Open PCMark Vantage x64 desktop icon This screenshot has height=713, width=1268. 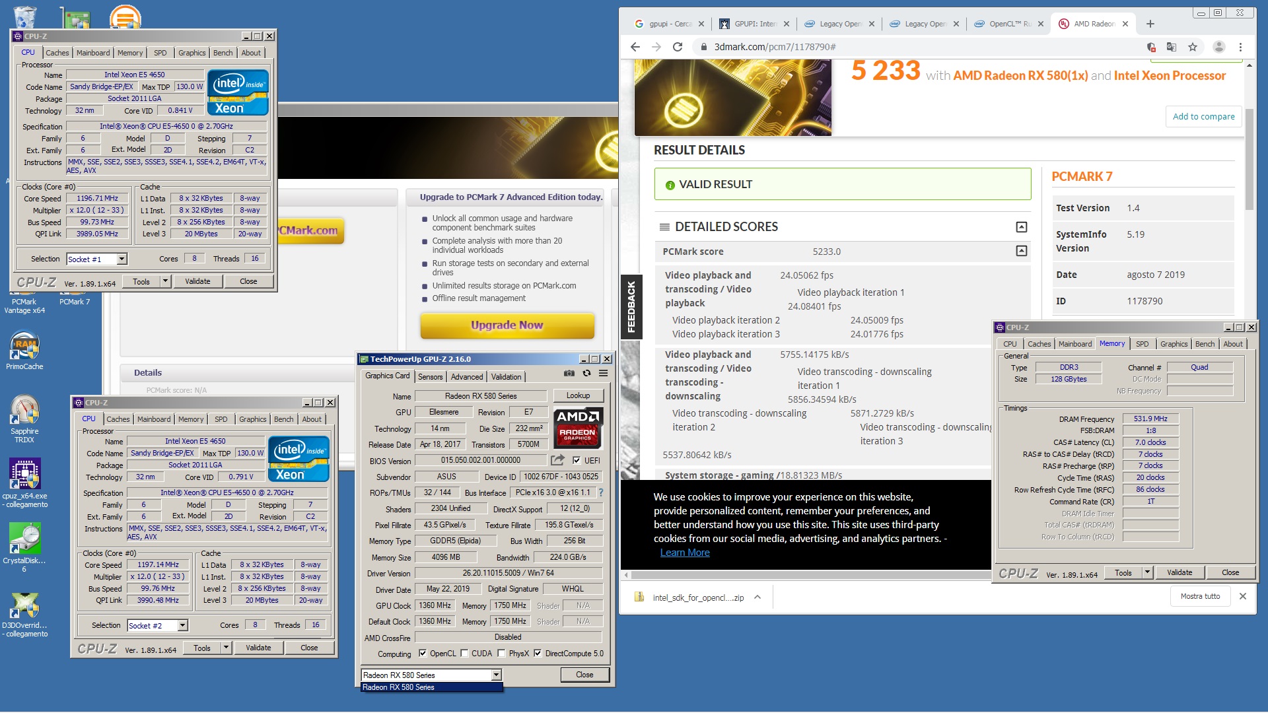click(24, 305)
